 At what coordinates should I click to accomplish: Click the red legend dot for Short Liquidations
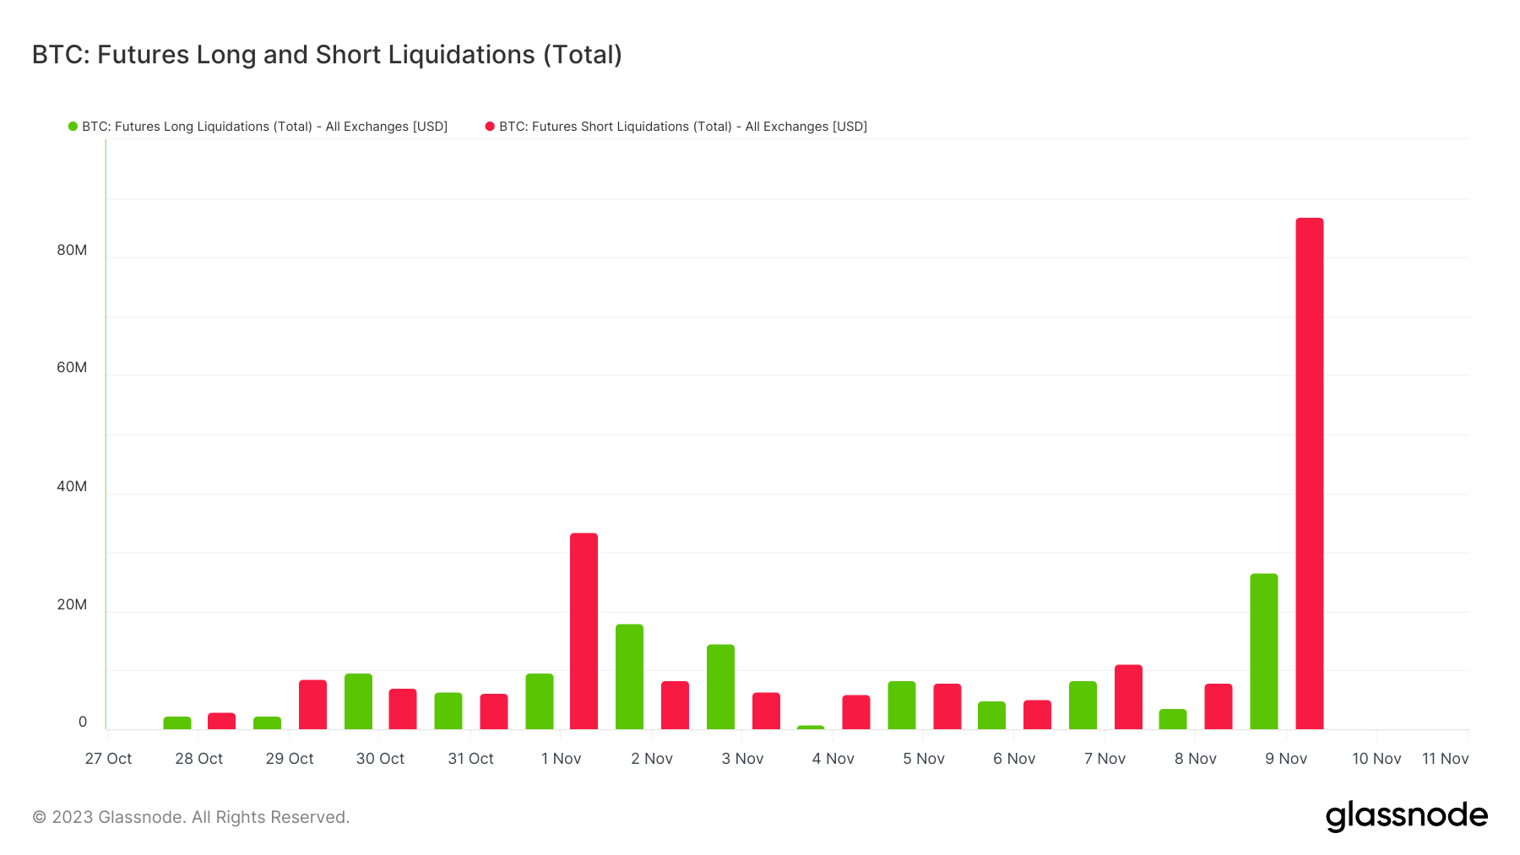tap(490, 127)
